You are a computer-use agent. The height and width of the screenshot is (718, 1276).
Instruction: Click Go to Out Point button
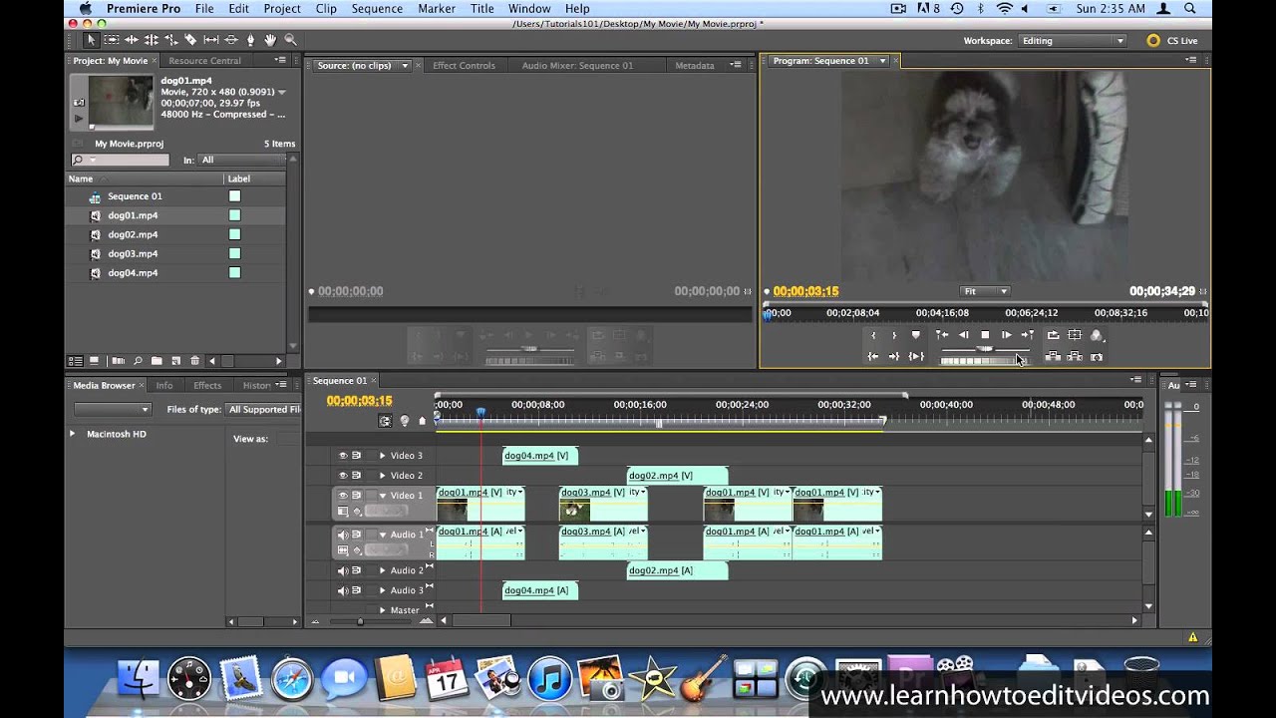(x=894, y=356)
